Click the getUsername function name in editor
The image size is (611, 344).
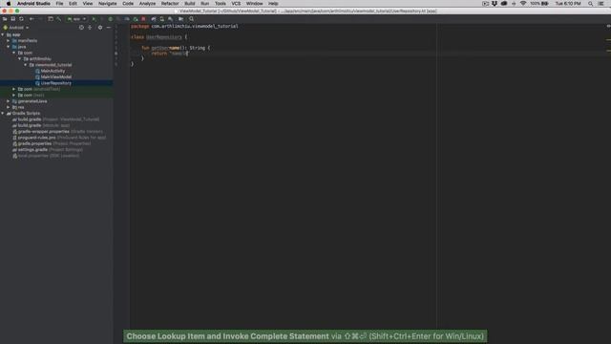[x=165, y=48]
